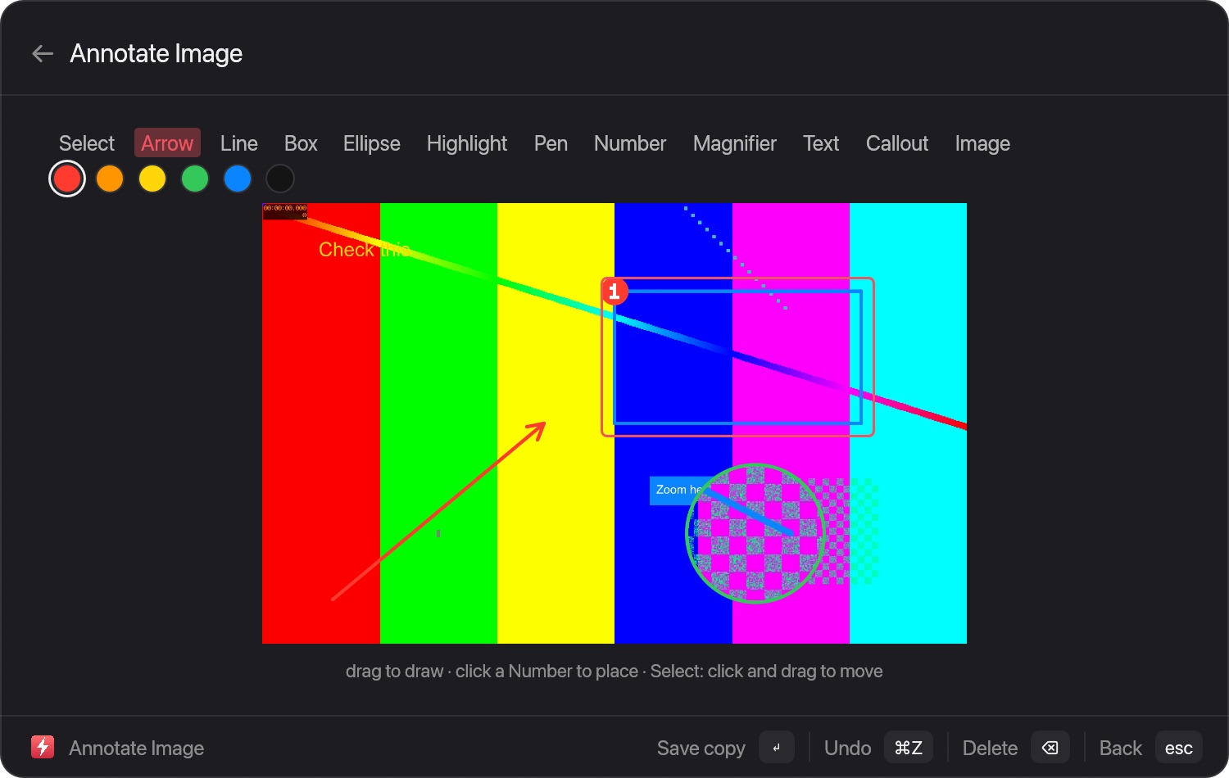This screenshot has width=1229, height=778.
Task: Go back using the left arrow icon
Action: click(x=43, y=54)
